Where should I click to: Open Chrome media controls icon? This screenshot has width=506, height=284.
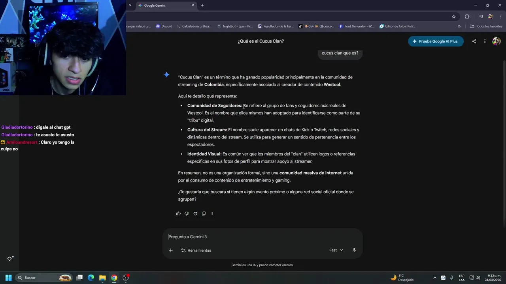[481, 17]
